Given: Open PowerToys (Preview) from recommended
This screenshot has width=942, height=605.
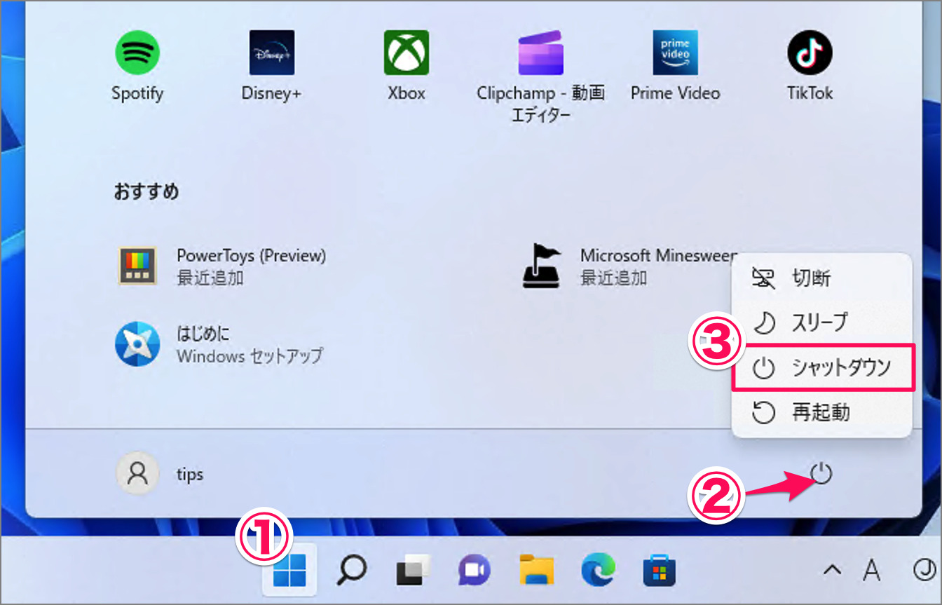Looking at the screenshot, I should [221, 266].
